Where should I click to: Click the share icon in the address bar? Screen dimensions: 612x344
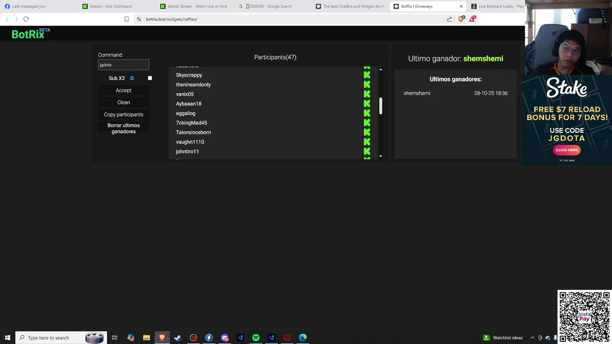(449, 19)
